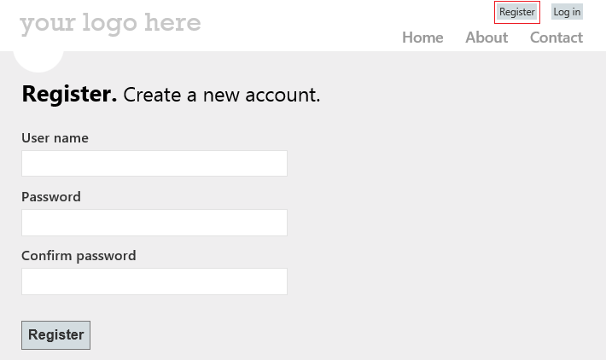Click the bold "Register." page heading

[x=69, y=94]
